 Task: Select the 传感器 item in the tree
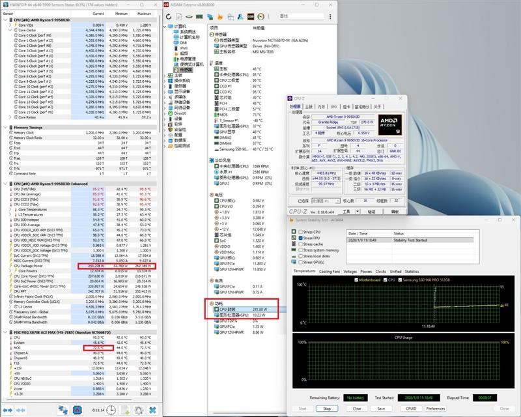point(186,70)
